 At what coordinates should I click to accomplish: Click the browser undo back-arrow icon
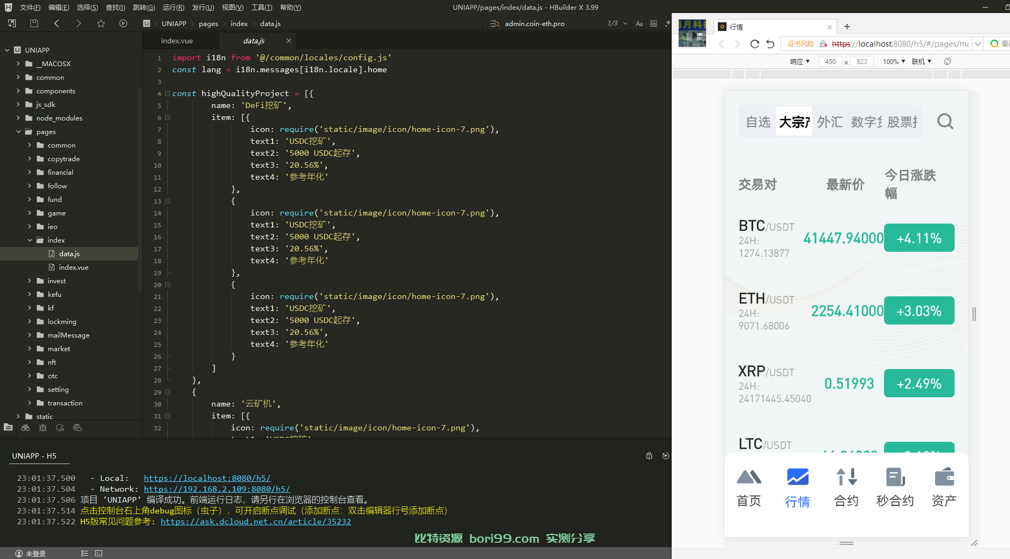(x=771, y=44)
